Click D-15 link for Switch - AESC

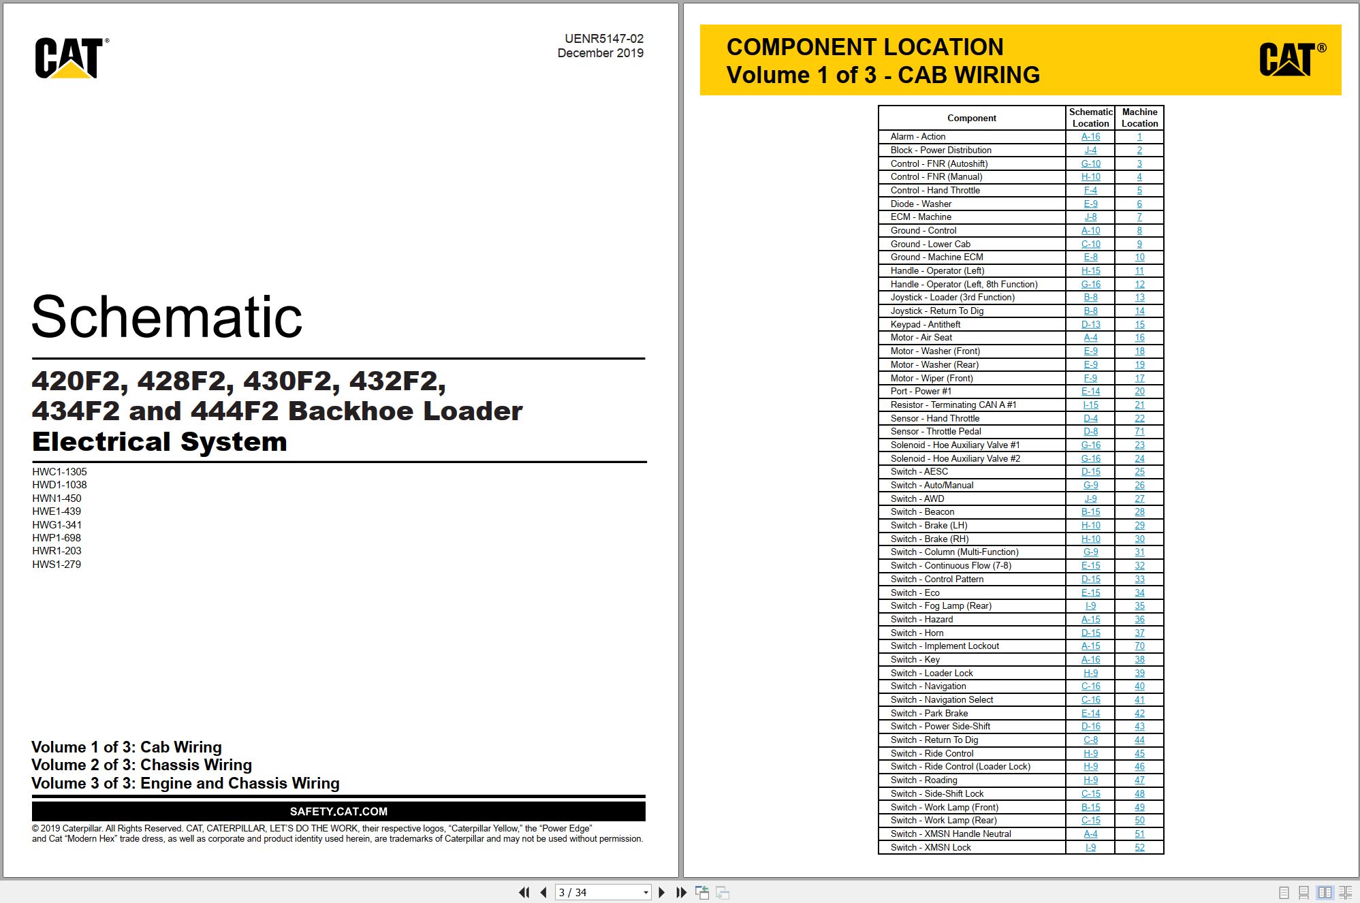1090,472
